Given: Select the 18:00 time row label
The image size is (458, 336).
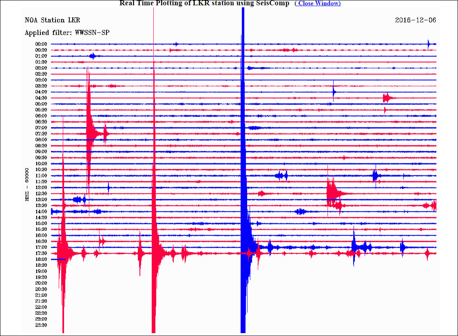Looking at the screenshot, I should 41,259.
